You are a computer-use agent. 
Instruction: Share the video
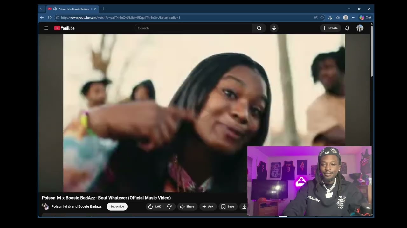[187, 206]
